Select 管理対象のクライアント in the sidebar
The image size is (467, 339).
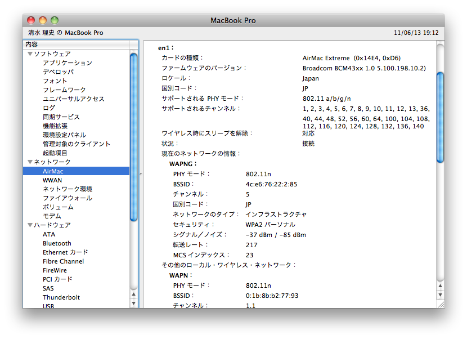77,144
